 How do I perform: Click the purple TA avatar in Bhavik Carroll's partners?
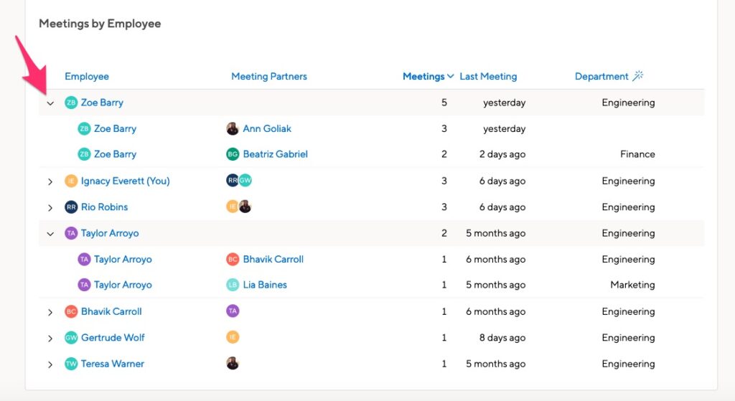pos(233,311)
